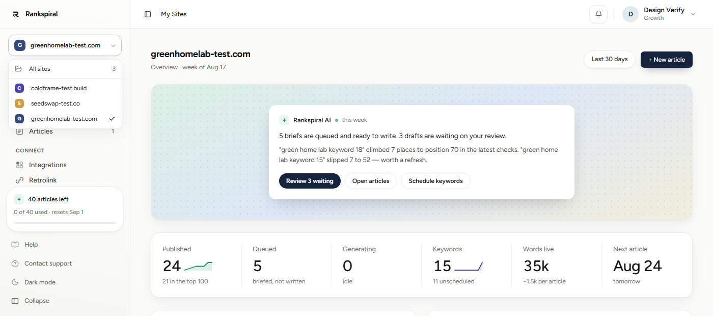Click the Next article Aug 24 stat

click(x=647, y=265)
